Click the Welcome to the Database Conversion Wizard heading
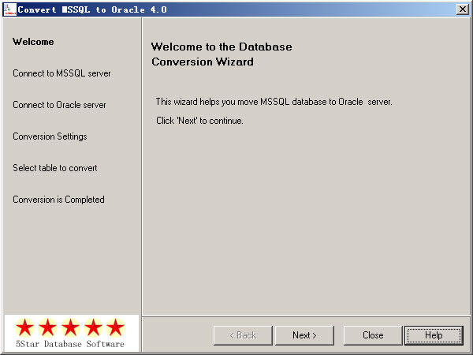 [221, 54]
